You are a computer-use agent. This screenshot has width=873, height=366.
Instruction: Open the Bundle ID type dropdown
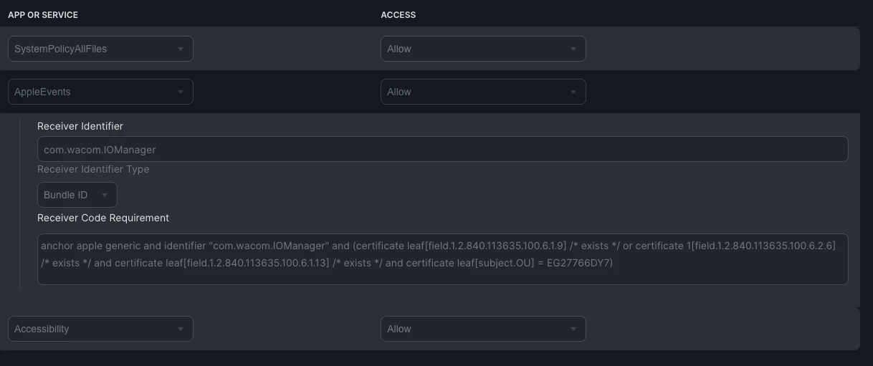click(x=77, y=195)
